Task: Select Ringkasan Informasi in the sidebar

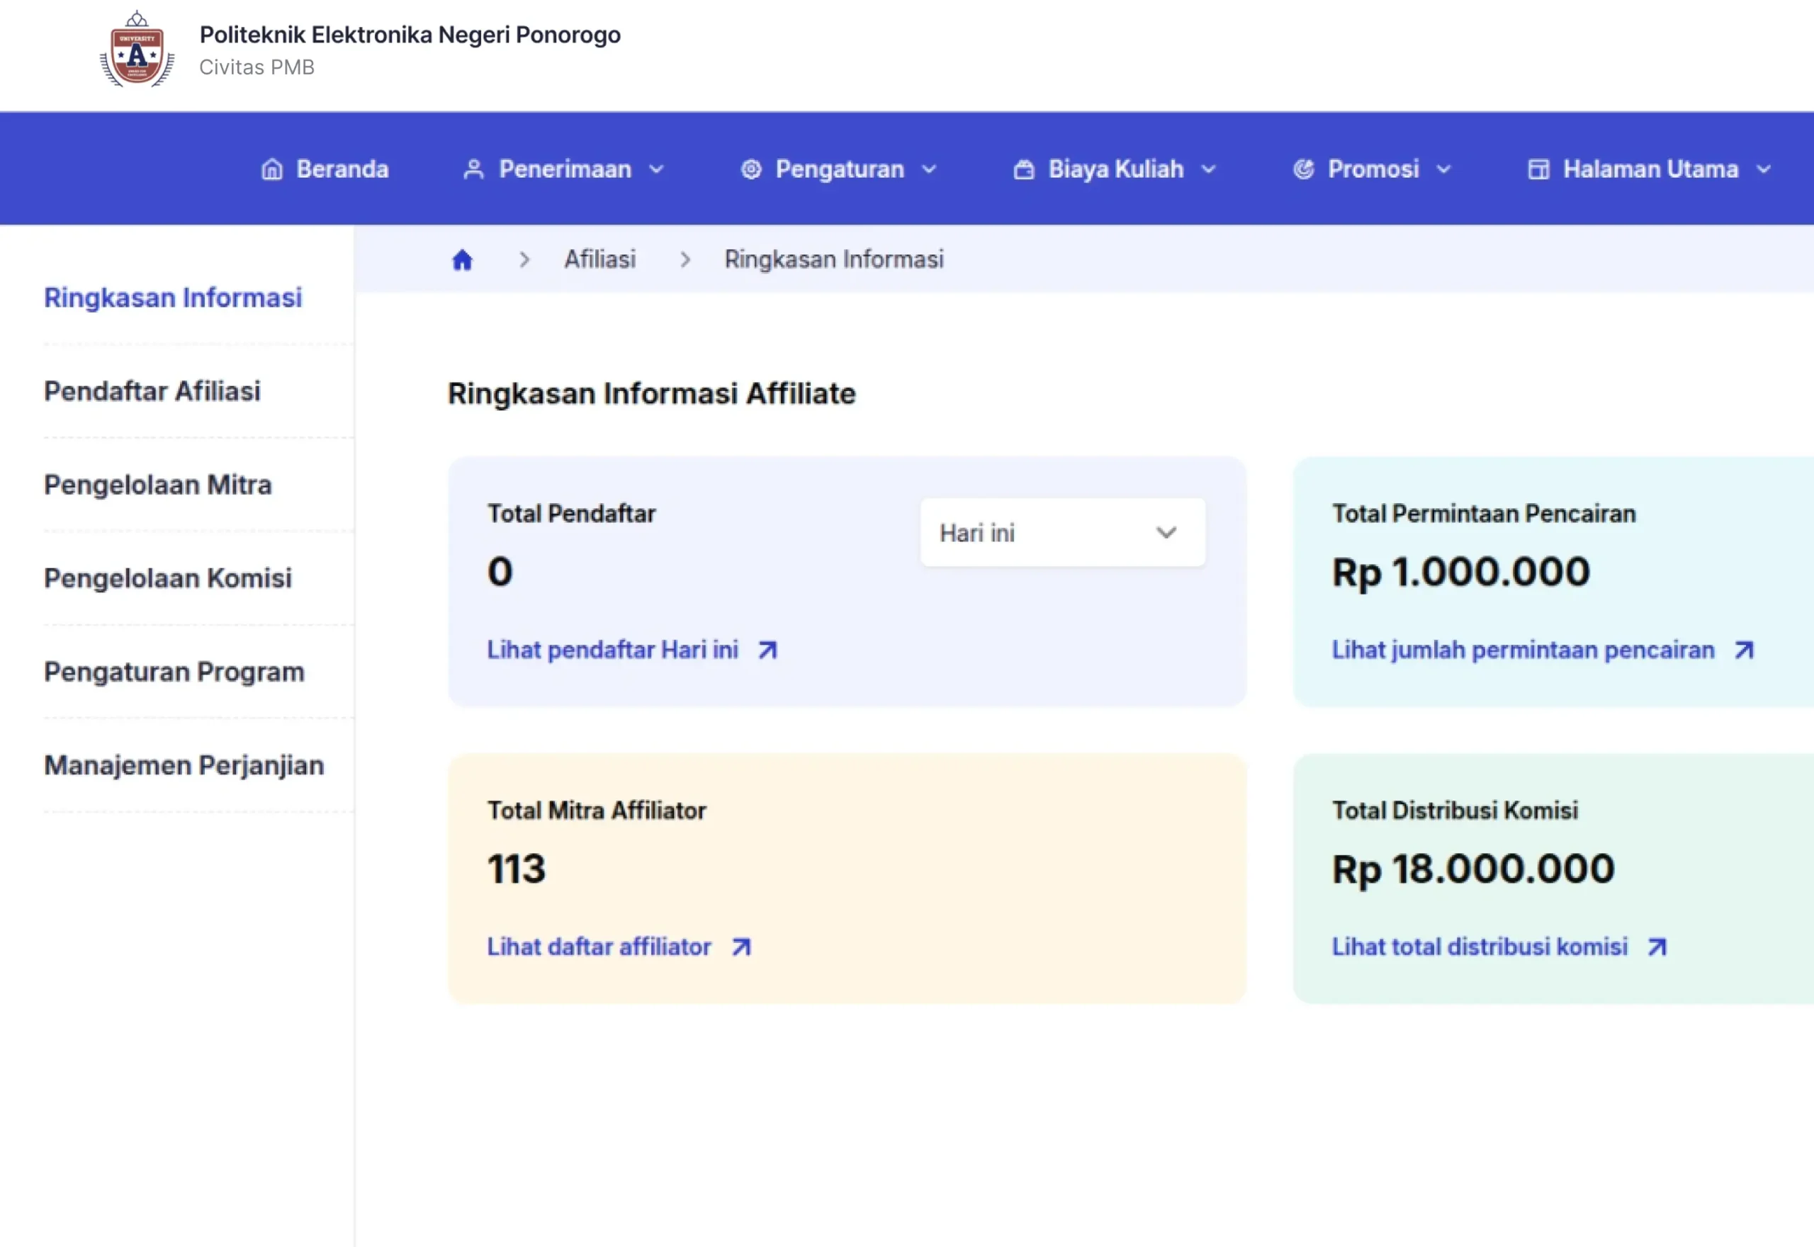Action: (173, 298)
